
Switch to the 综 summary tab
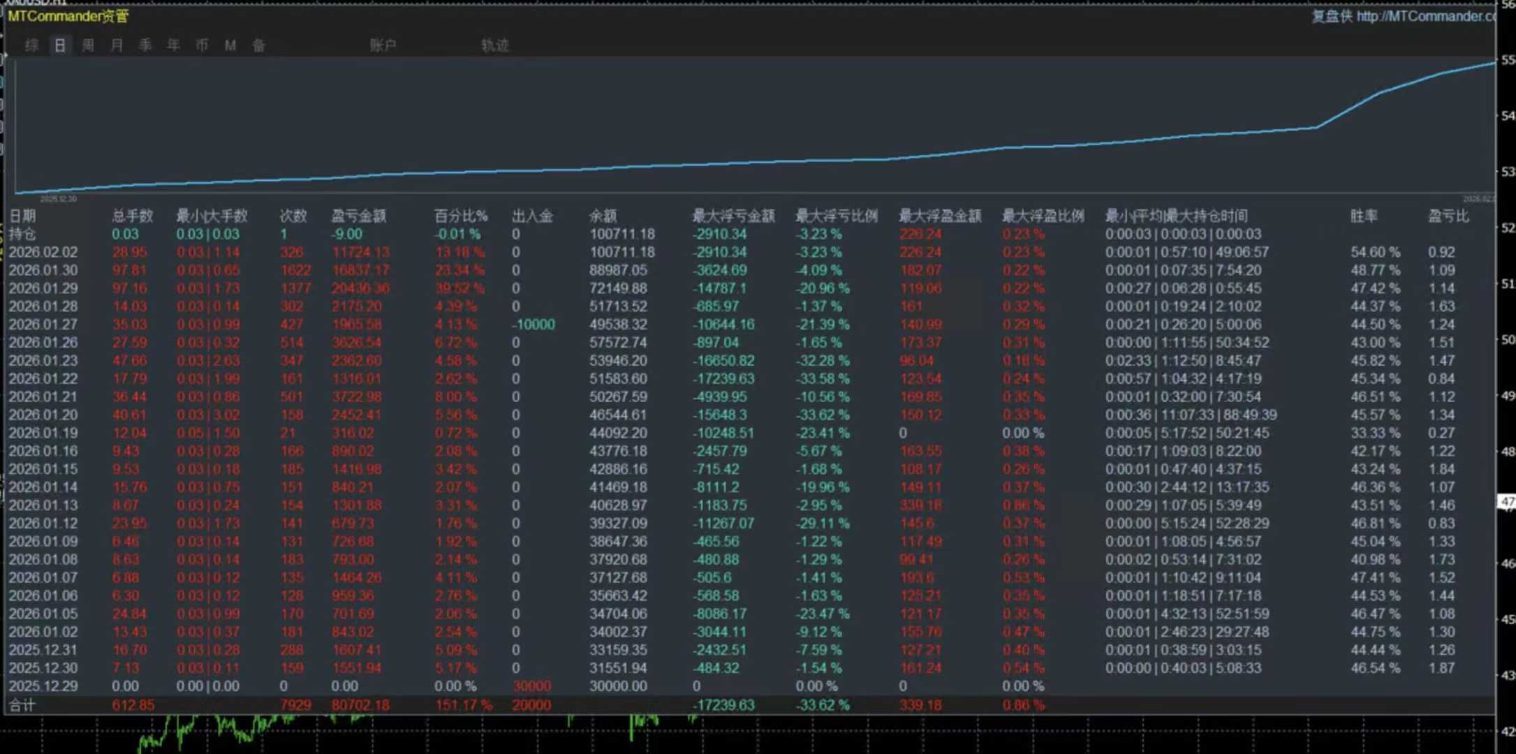pos(31,45)
